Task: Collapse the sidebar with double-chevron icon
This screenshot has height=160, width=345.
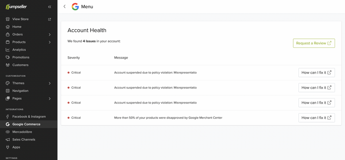Action: 50,7
